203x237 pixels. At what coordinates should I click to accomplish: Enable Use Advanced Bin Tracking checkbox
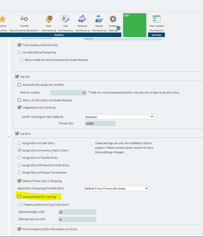click(19, 197)
